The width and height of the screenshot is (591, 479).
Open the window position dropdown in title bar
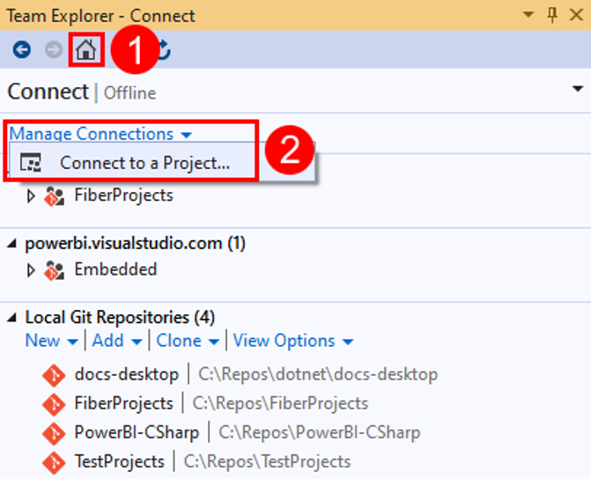(528, 15)
